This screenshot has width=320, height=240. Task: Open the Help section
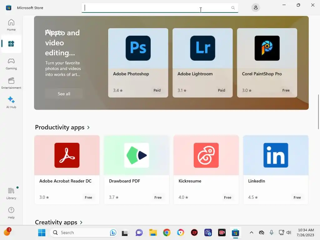pos(11,213)
